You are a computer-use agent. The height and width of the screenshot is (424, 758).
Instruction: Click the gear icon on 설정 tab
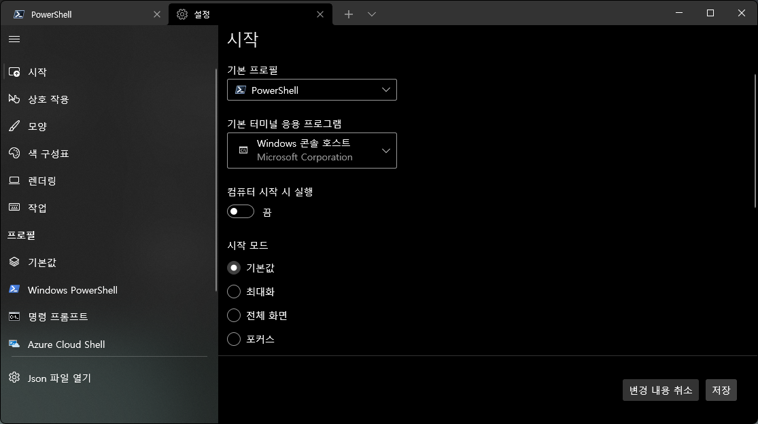click(182, 14)
